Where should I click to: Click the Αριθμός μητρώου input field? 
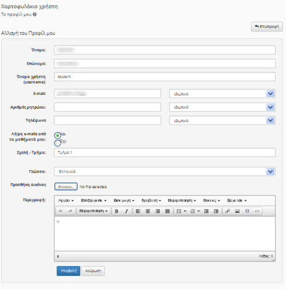(108, 107)
